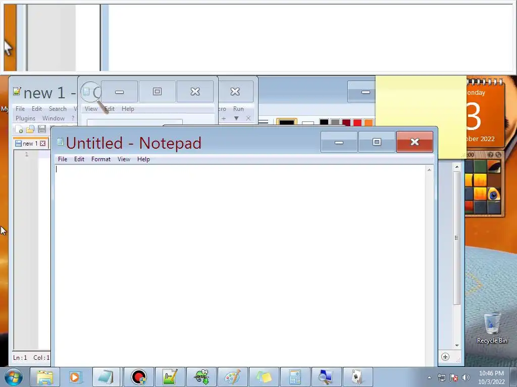Open Action Center flag in system tray
The height and width of the screenshot is (387, 517).
click(x=454, y=377)
